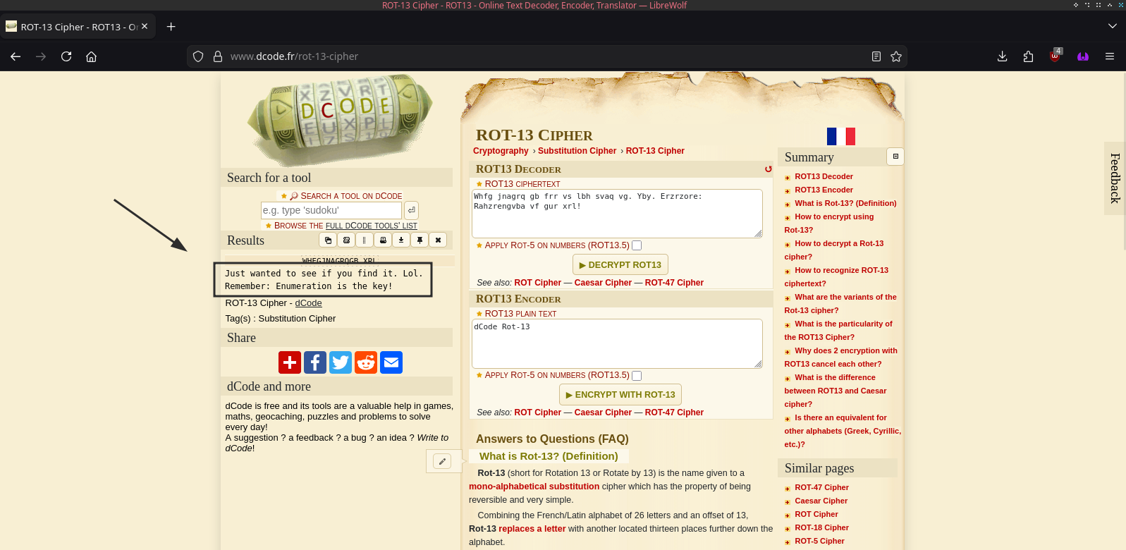
Task: Open the Feedback side tab
Action: [x=1115, y=178]
